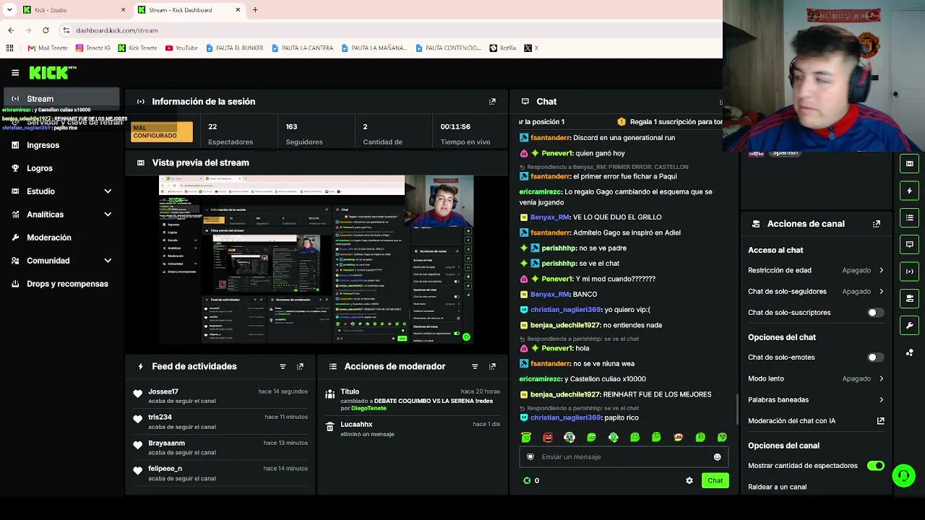Select Stream in the sidebar
The image size is (925, 520).
tap(61, 99)
